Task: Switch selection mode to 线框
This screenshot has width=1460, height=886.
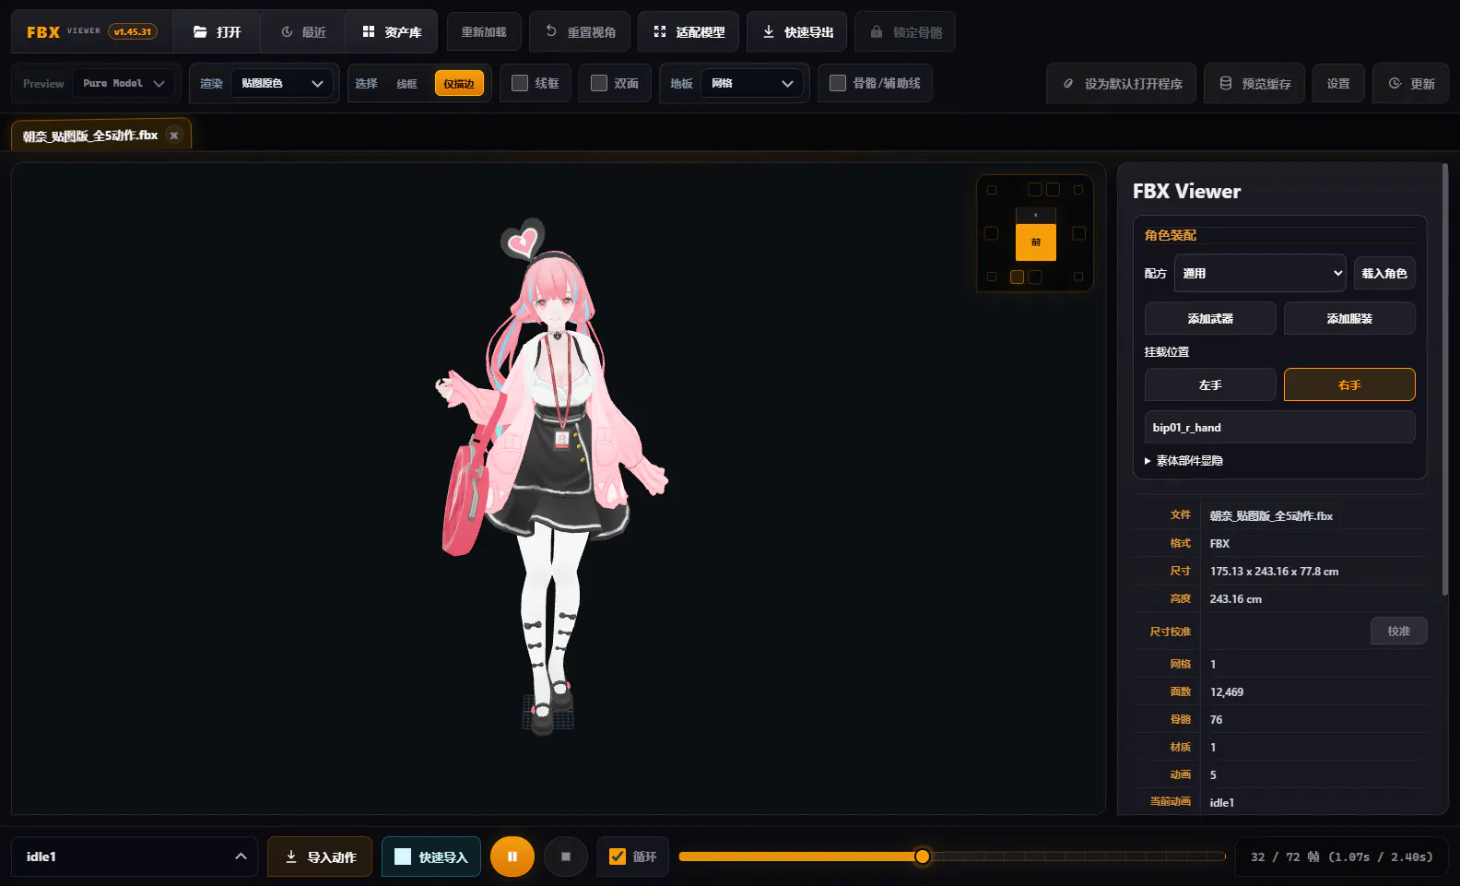Action: [406, 84]
